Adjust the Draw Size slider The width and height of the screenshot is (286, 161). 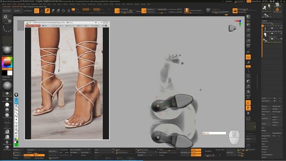click(x=130, y=12)
